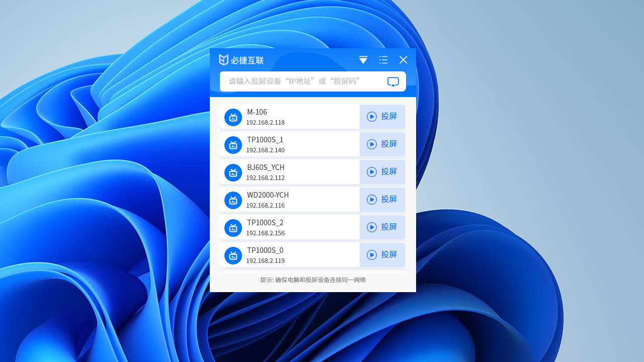Click the TV icon for M-106
This screenshot has height=362, width=644.
(x=233, y=117)
